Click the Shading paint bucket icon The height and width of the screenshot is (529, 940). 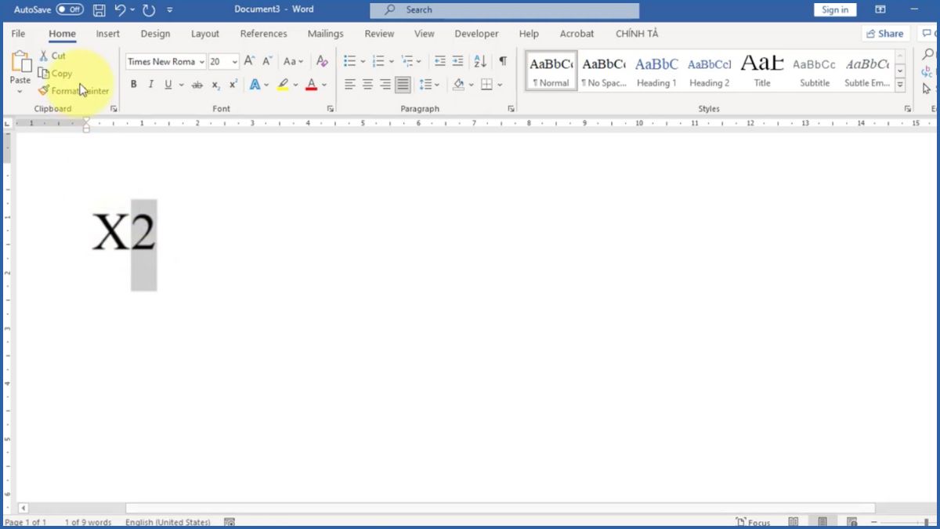[458, 85]
